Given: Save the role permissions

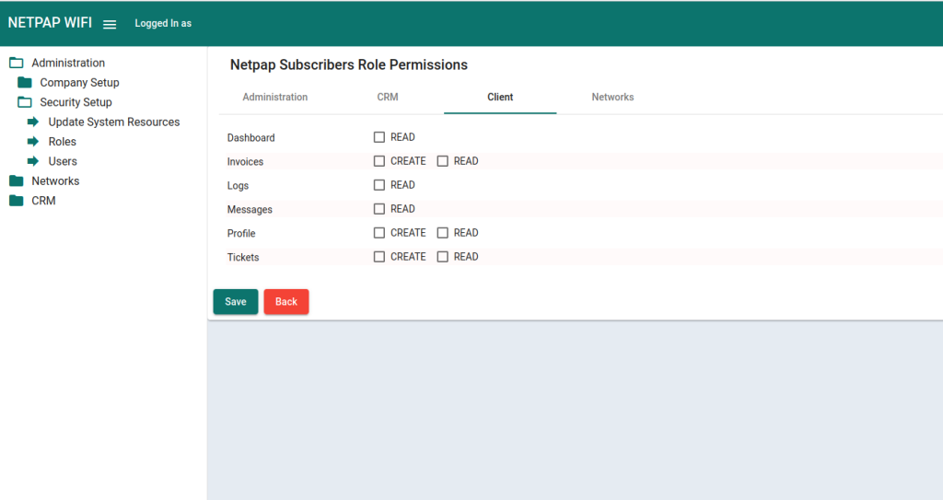Looking at the screenshot, I should coord(236,301).
